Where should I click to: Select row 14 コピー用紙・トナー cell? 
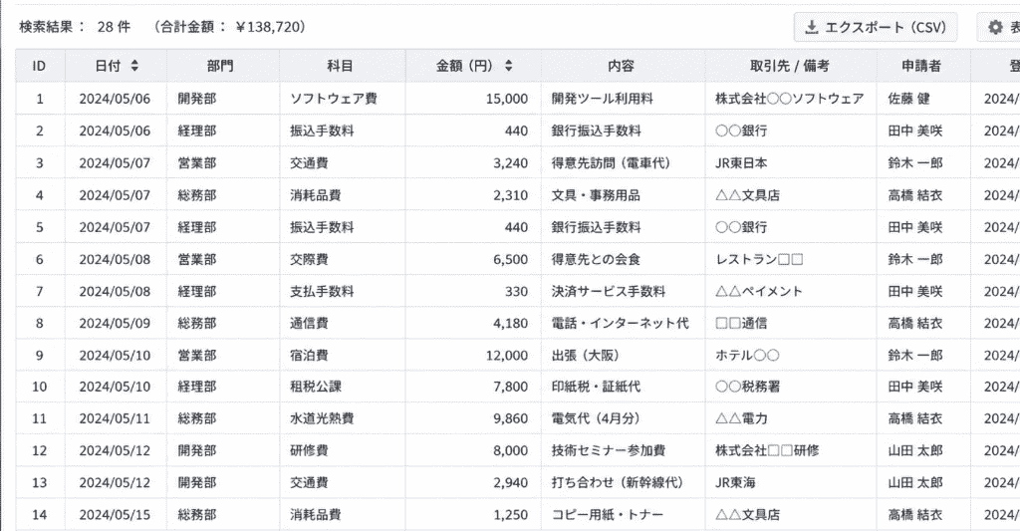(x=623, y=515)
